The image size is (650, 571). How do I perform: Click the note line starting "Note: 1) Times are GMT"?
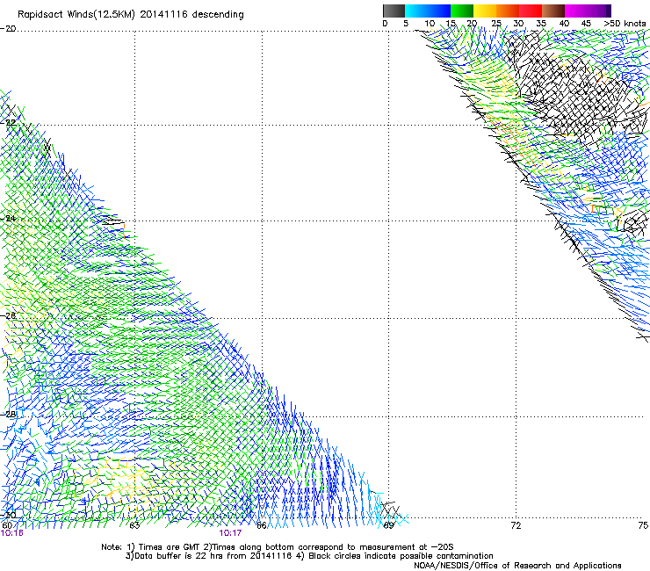(x=277, y=547)
